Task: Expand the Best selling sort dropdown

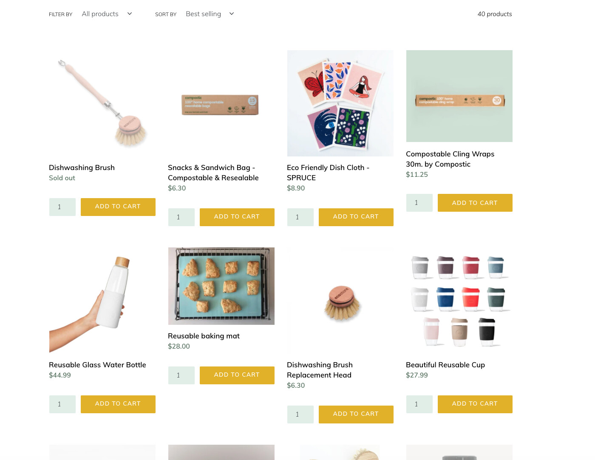Action: (x=210, y=14)
